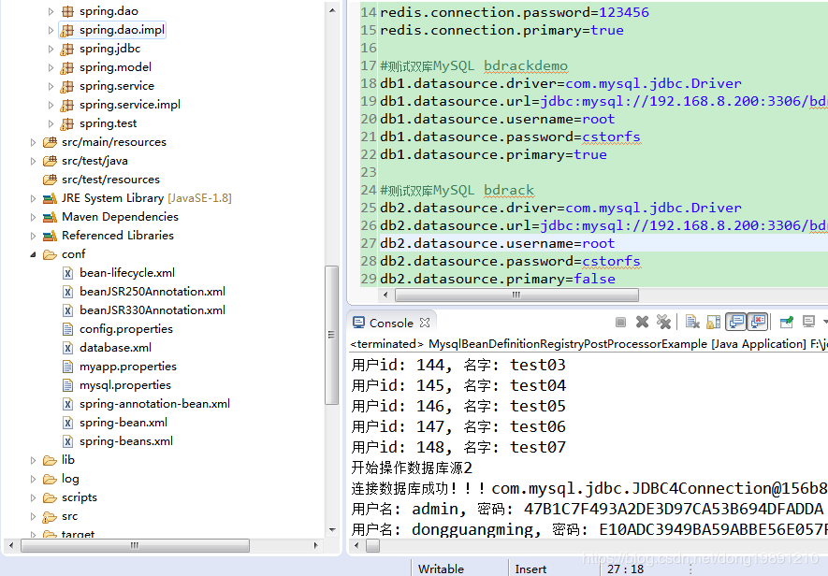The height and width of the screenshot is (576, 828).
Task: Click the Remove Launch single-X icon
Action: coord(642,322)
